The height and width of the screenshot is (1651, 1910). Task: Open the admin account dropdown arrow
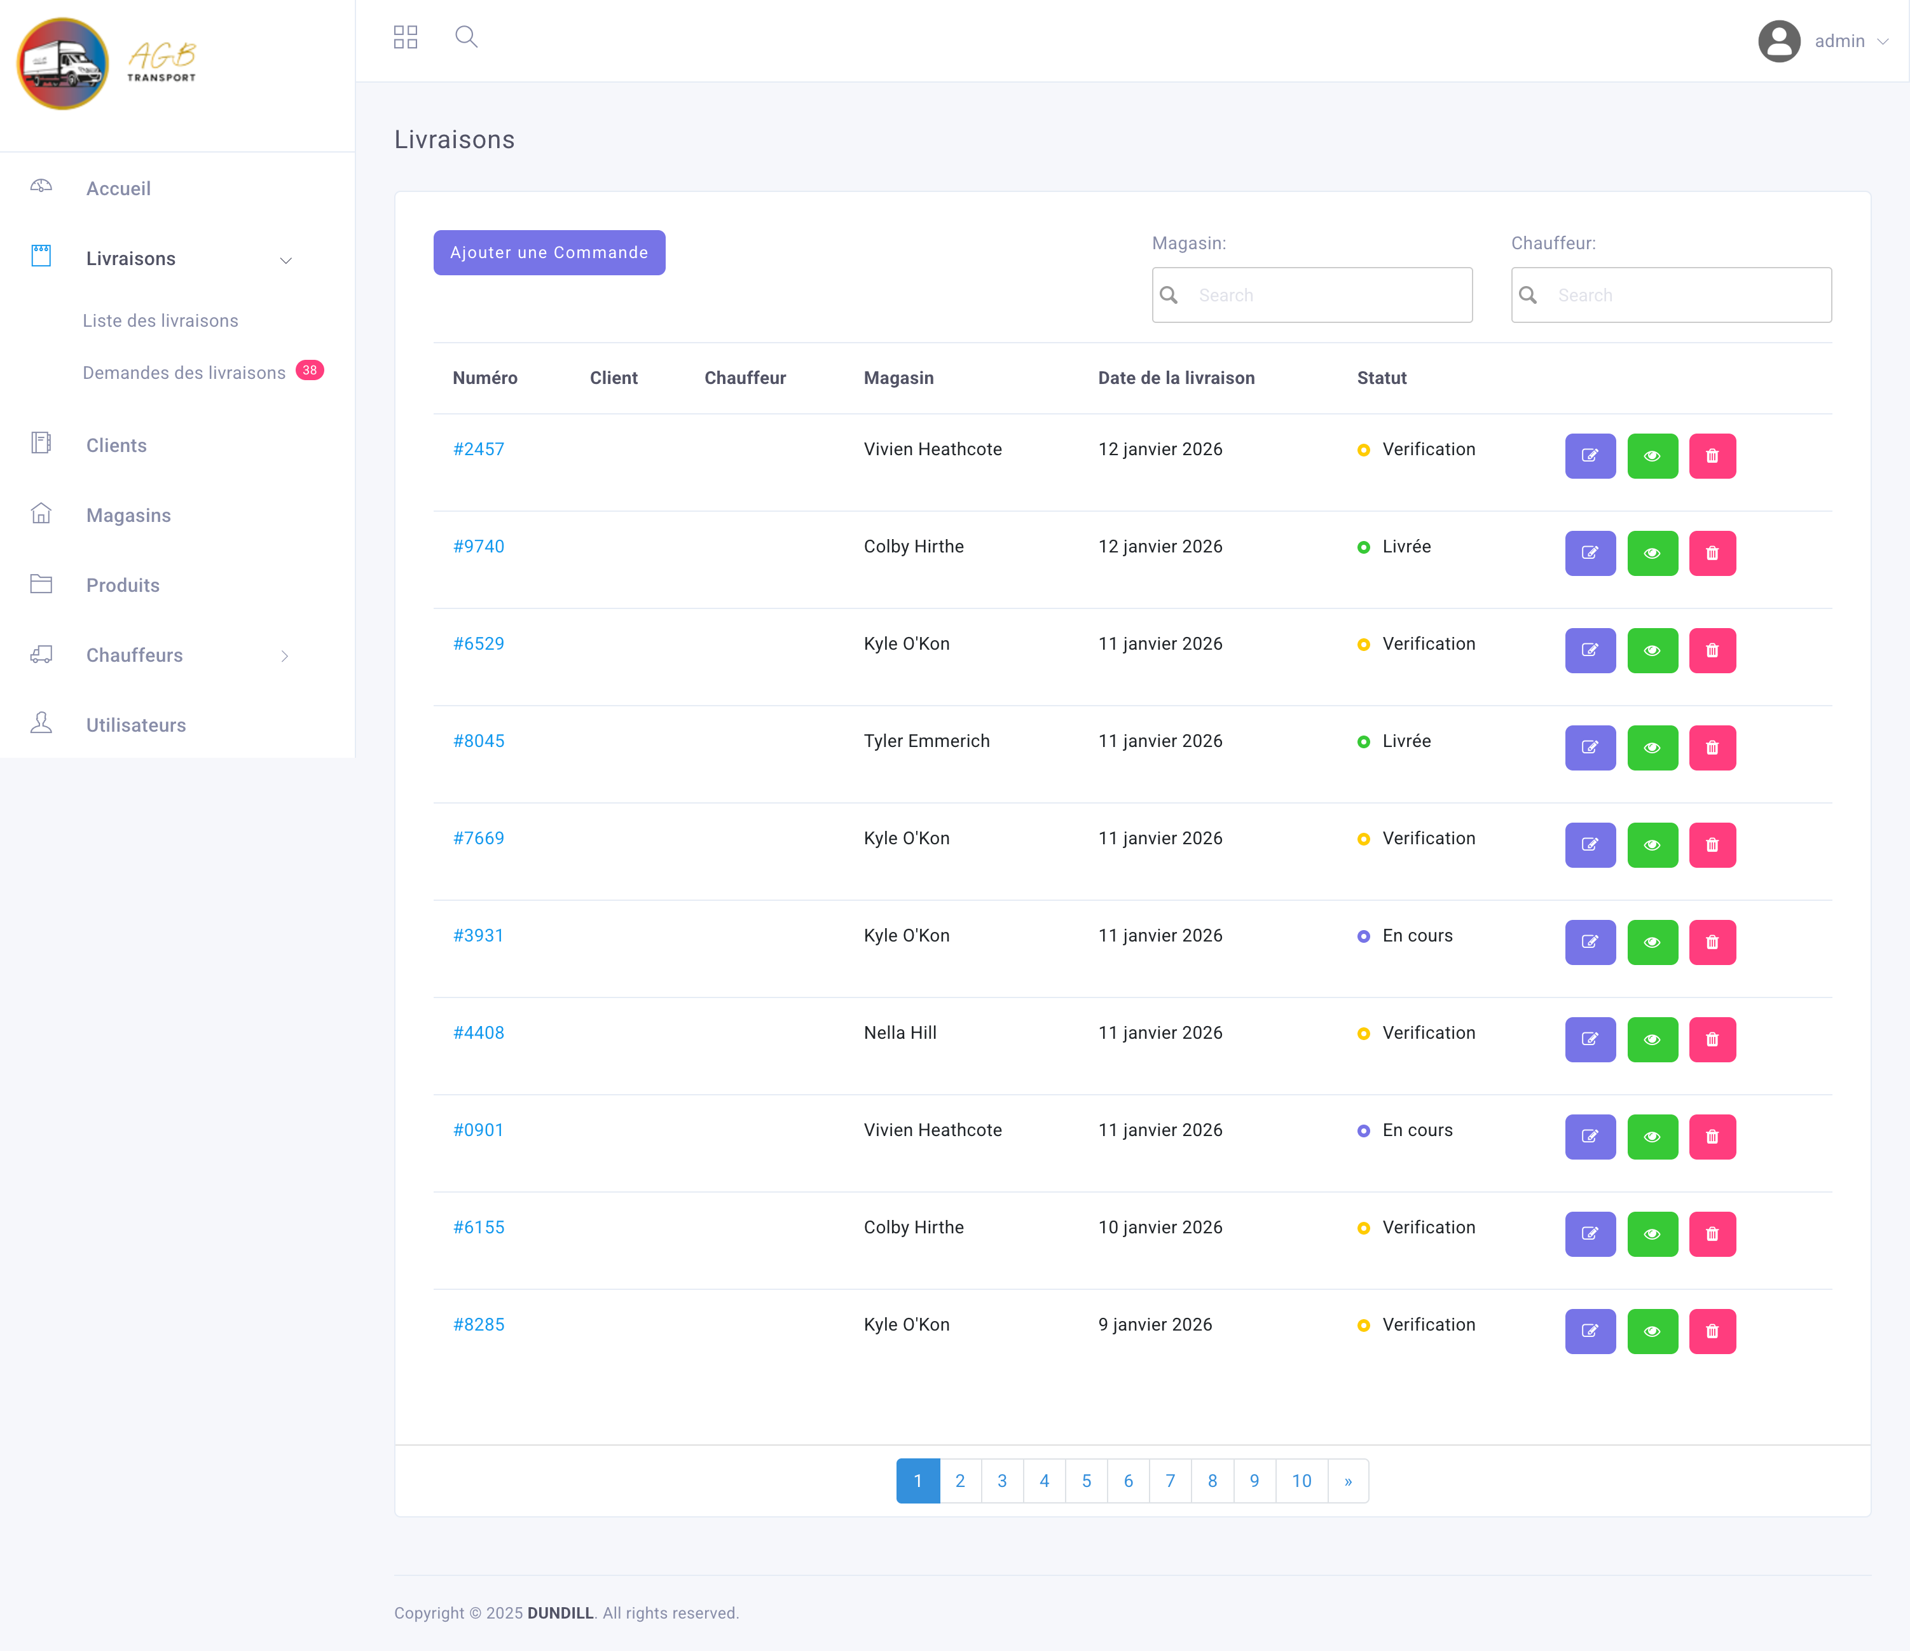[x=1883, y=41]
